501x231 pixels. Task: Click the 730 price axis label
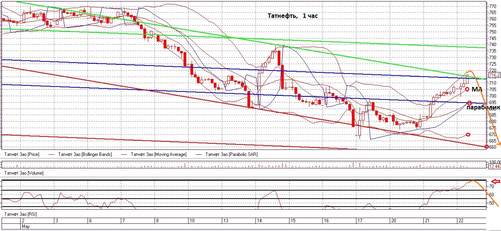[x=493, y=58]
